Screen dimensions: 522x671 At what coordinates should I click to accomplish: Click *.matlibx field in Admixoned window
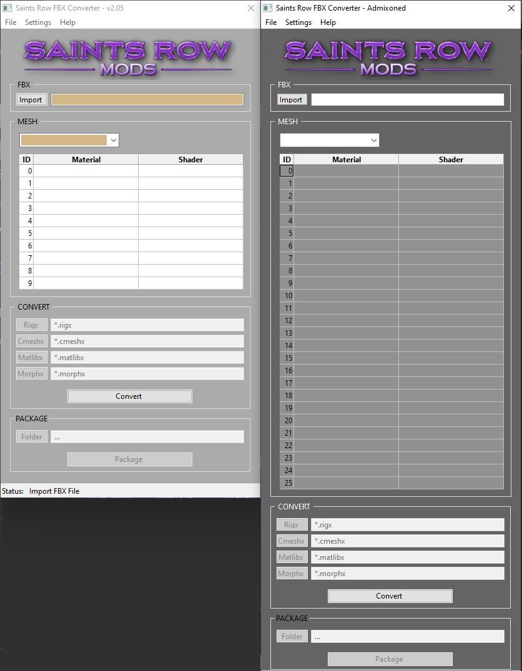(408, 557)
